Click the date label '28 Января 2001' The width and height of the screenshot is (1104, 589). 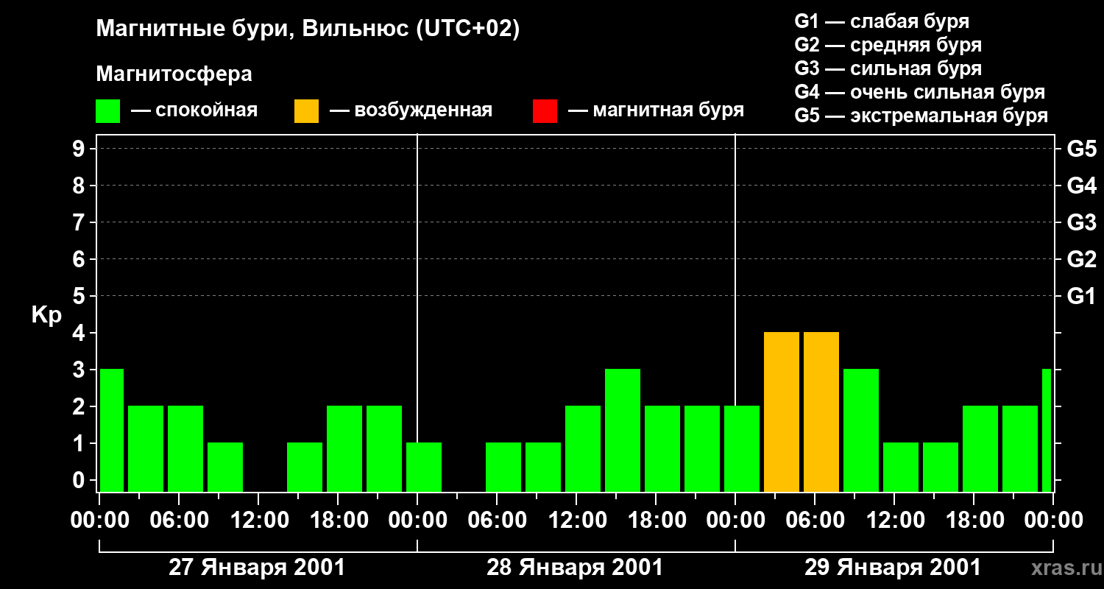(x=575, y=568)
